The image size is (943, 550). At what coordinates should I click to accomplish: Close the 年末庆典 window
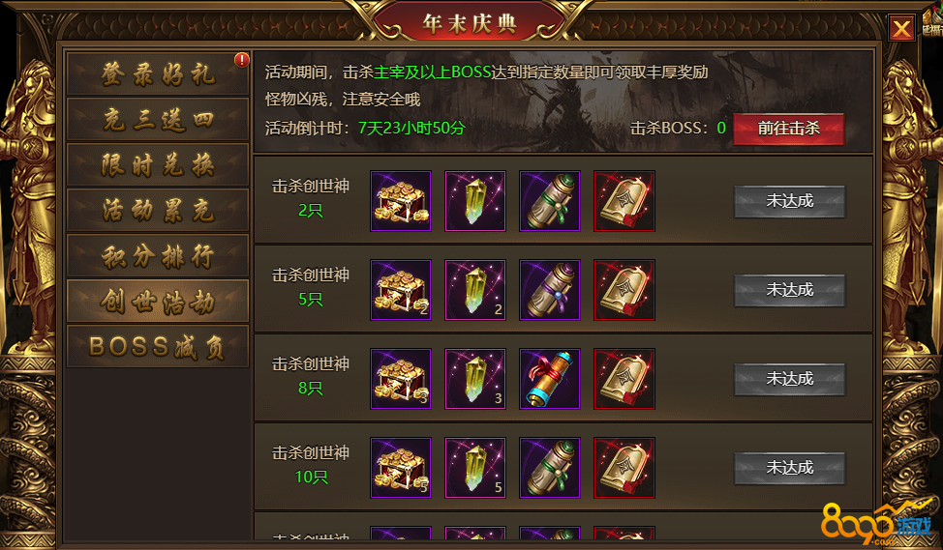901,28
